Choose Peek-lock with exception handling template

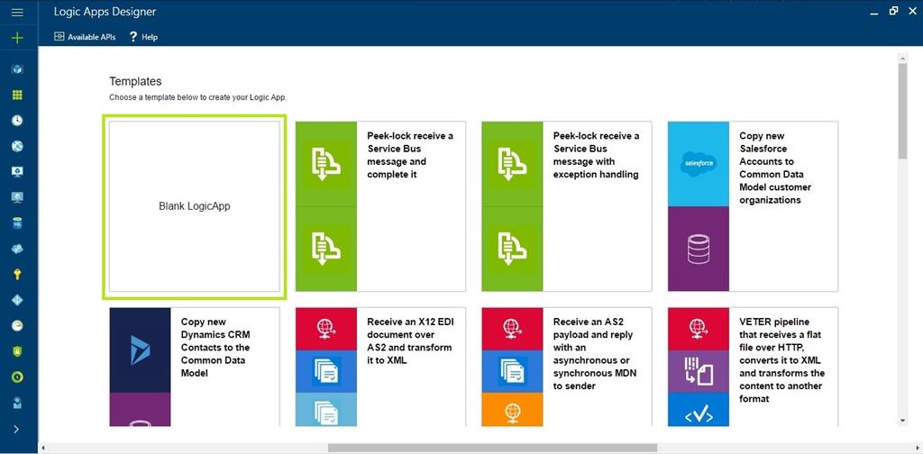(566, 206)
